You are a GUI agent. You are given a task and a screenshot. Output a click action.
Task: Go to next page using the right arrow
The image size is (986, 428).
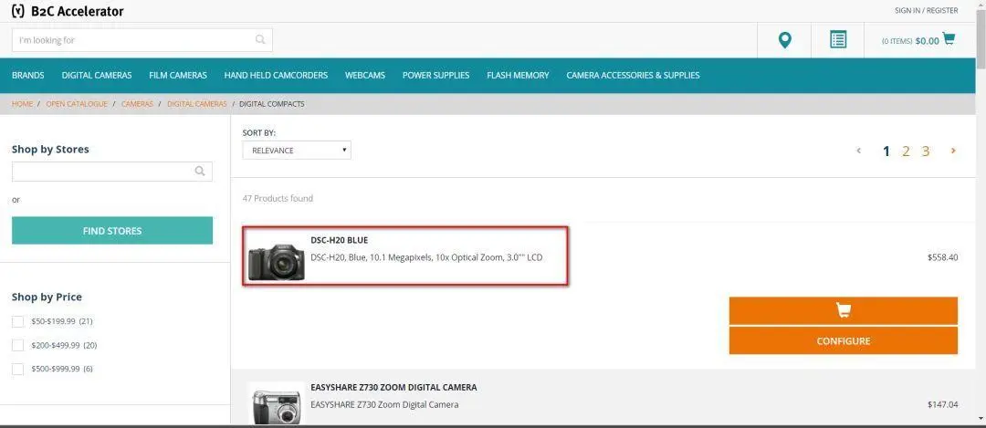pyautogui.click(x=953, y=151)
